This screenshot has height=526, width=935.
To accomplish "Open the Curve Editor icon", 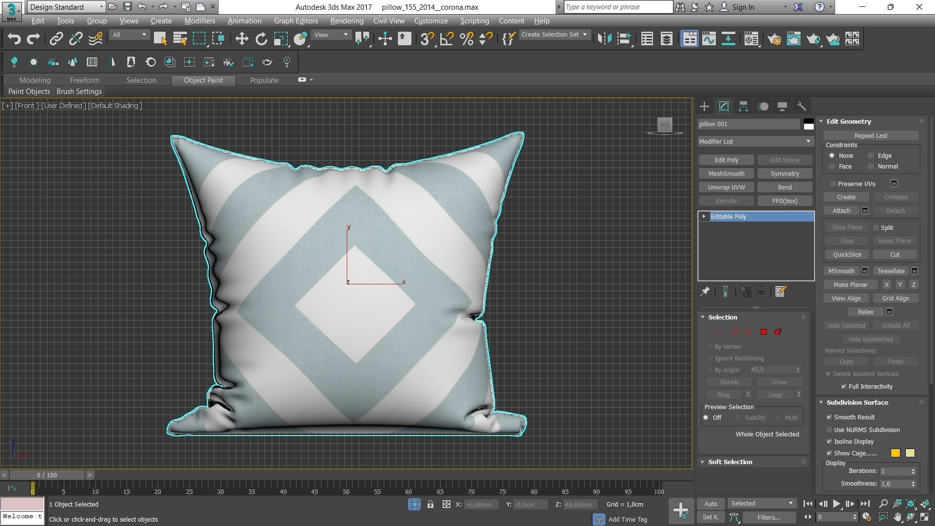I will pyautogui.click(x=709, y=39).
